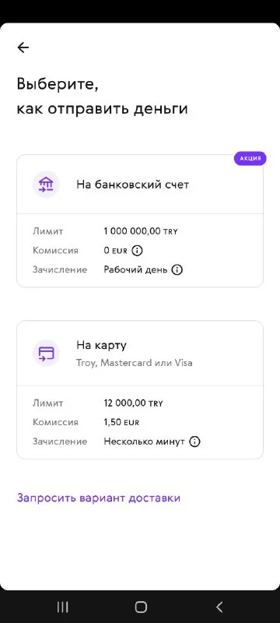Open info icon beside Несколько минут

194,442
